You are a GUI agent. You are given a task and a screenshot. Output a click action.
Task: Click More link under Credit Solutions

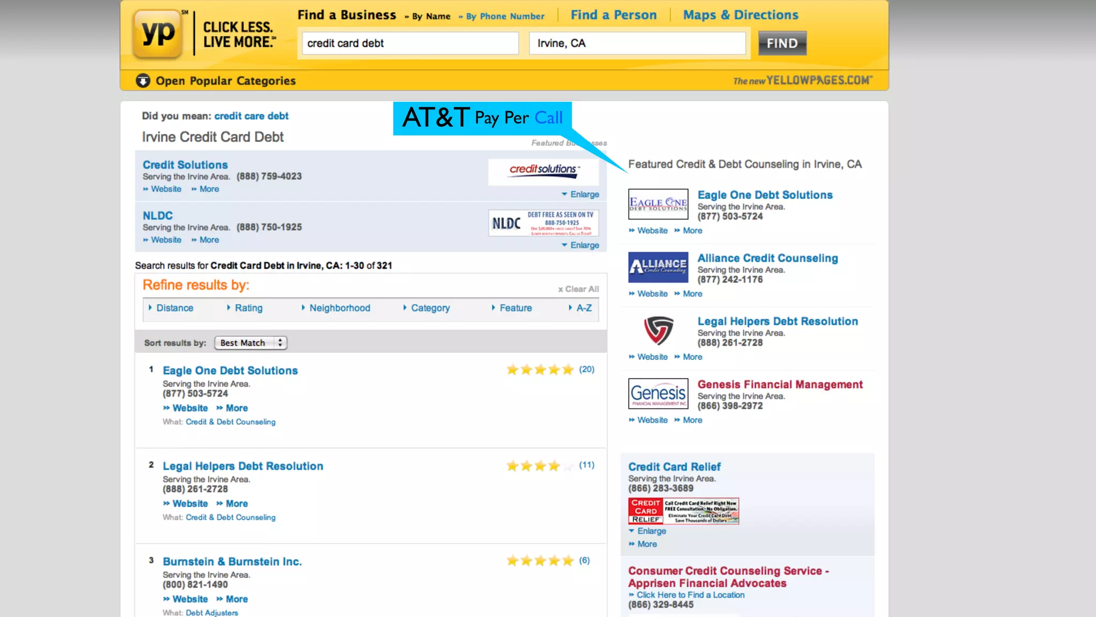(209, 189)
